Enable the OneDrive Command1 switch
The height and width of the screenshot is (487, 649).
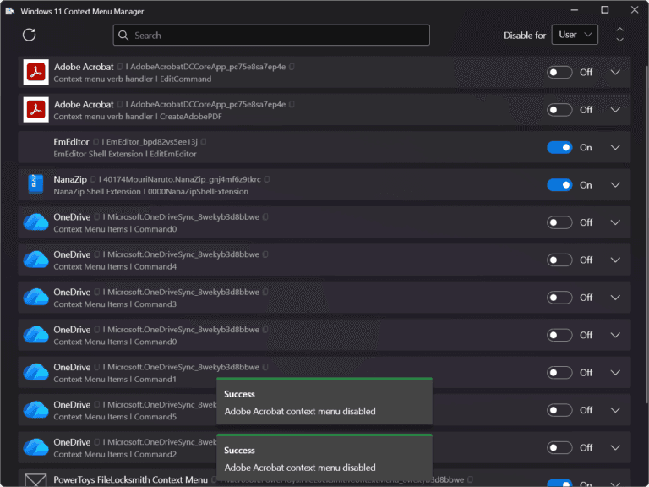click(559, 373)
